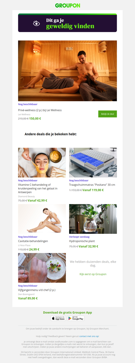This screenshot has height=363, width=135.
Task: Click the 'Bekijk de deal' button
Action: tap(107, 114)
